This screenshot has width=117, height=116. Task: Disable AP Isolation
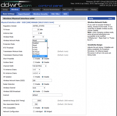point(43,77)
